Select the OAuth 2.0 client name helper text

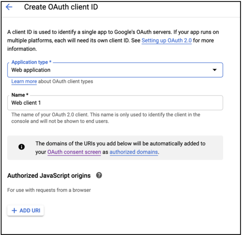click(106, 118)
